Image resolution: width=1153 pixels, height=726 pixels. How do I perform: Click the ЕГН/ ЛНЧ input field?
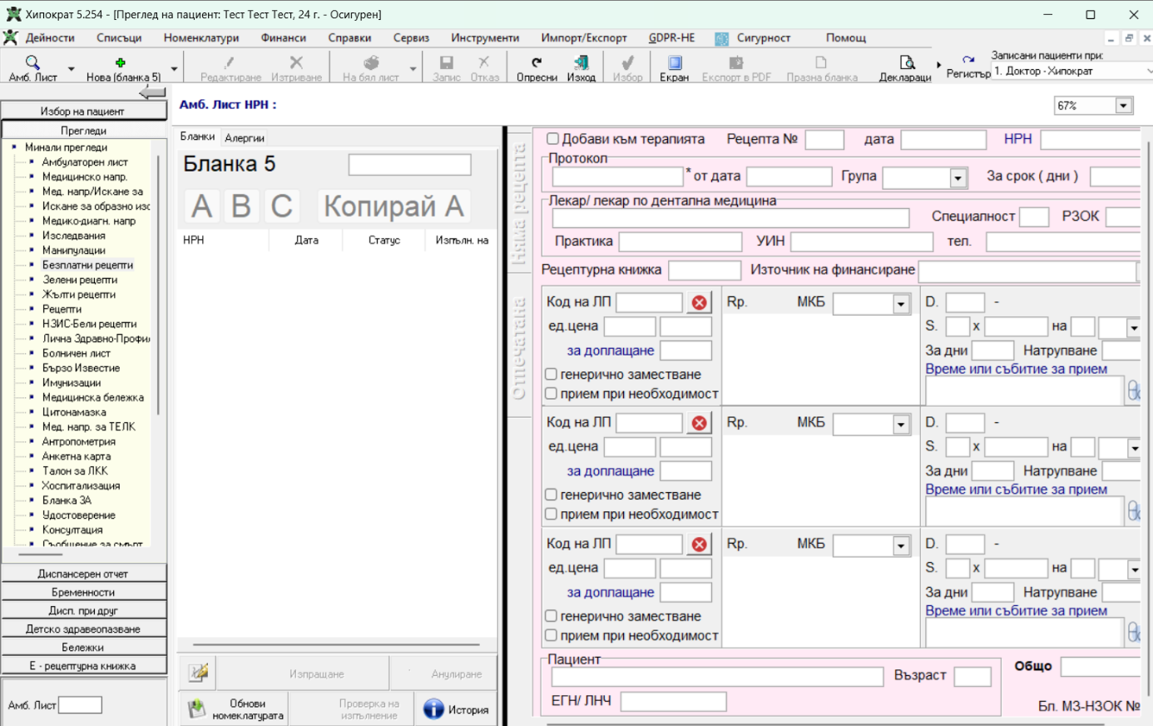pos(673,702)
